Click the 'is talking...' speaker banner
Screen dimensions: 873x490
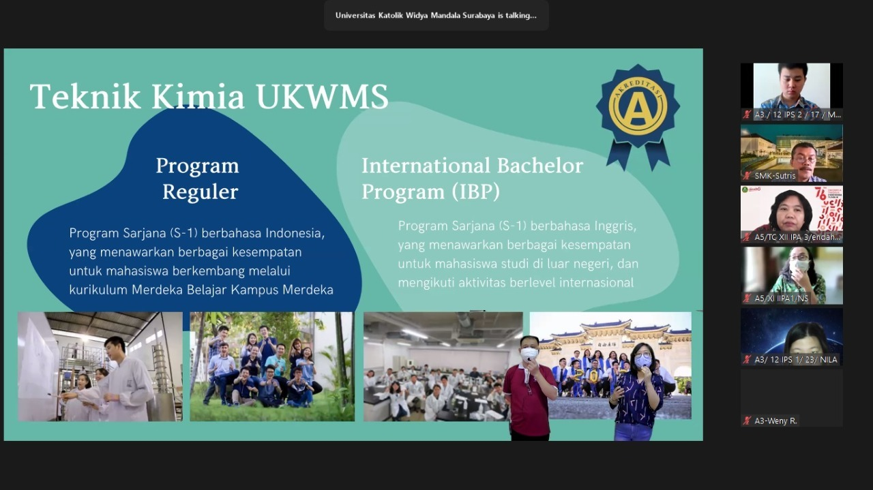tap(436, 15)
